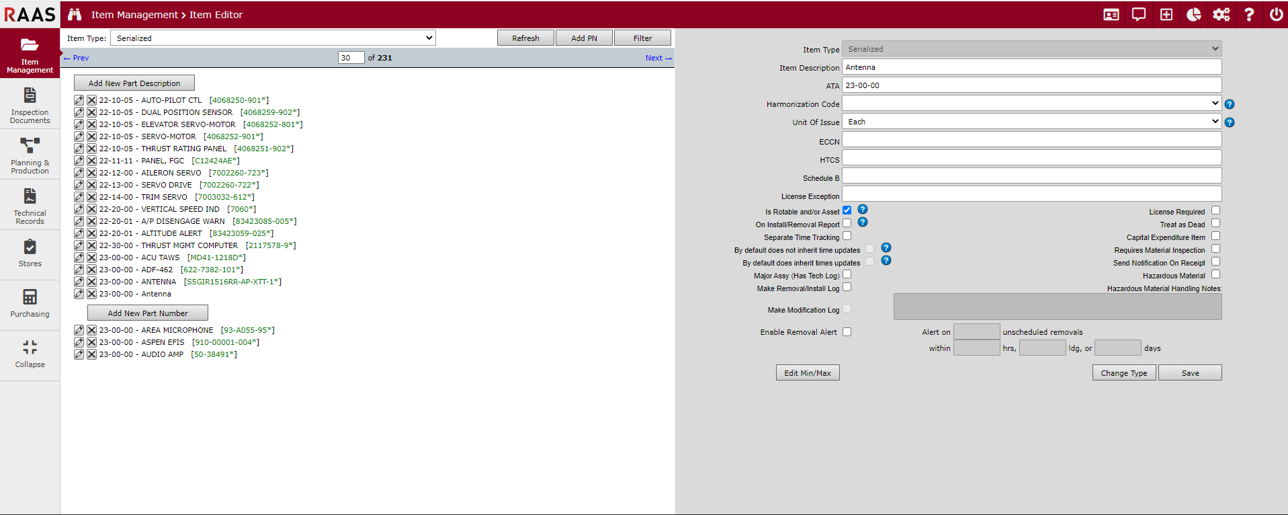Click the pie chart reports icon
Screen dimensions: 1288x515
coord(1193,14)
